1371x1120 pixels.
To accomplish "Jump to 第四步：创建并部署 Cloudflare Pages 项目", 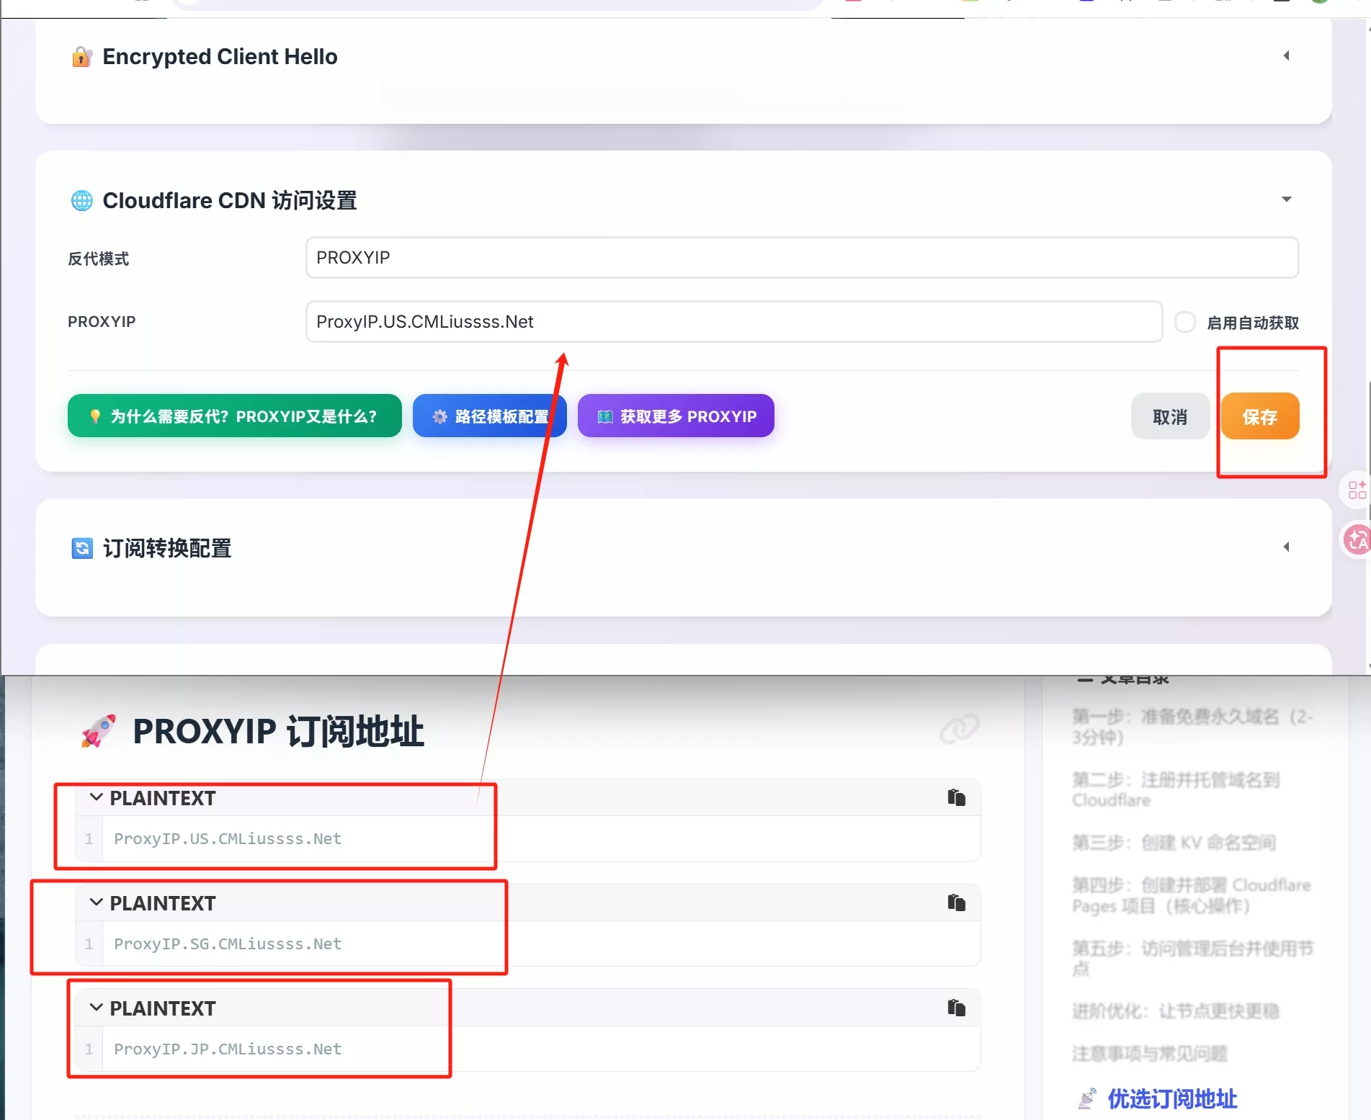I will click(1191, 895).
